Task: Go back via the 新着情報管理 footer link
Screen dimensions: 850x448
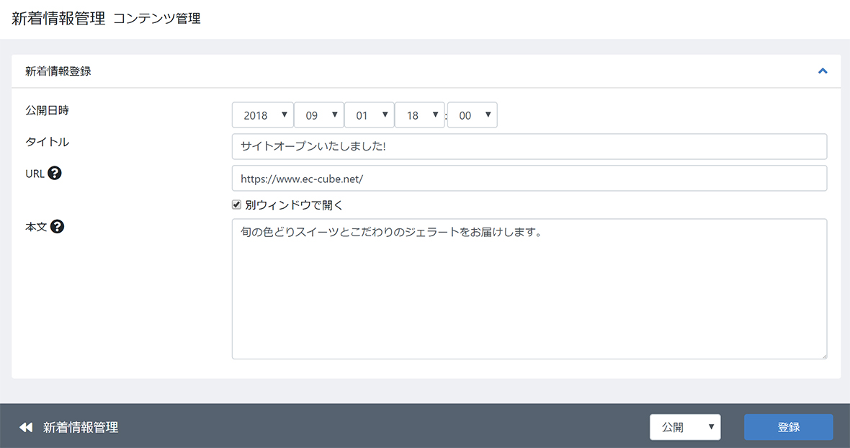Action: [81, 427]
